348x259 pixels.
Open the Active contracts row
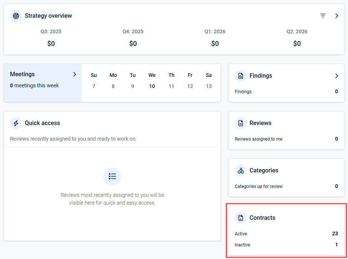[286, 234]
